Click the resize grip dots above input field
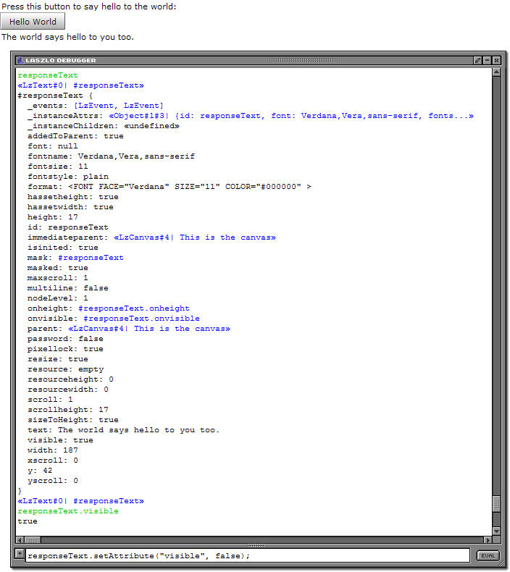510x572 pixels. point(256,546)
